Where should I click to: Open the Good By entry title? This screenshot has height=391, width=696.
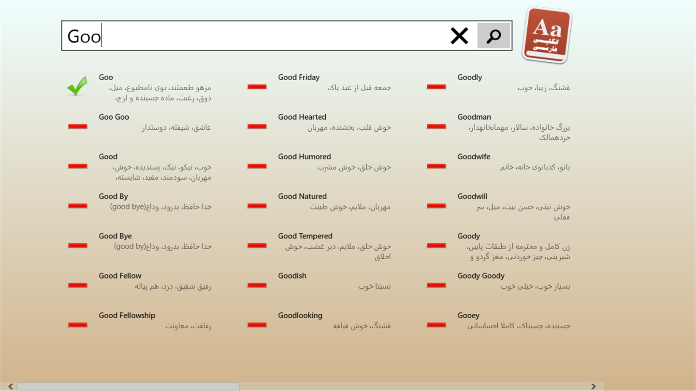pyautogui.click(x=114, y=196)
